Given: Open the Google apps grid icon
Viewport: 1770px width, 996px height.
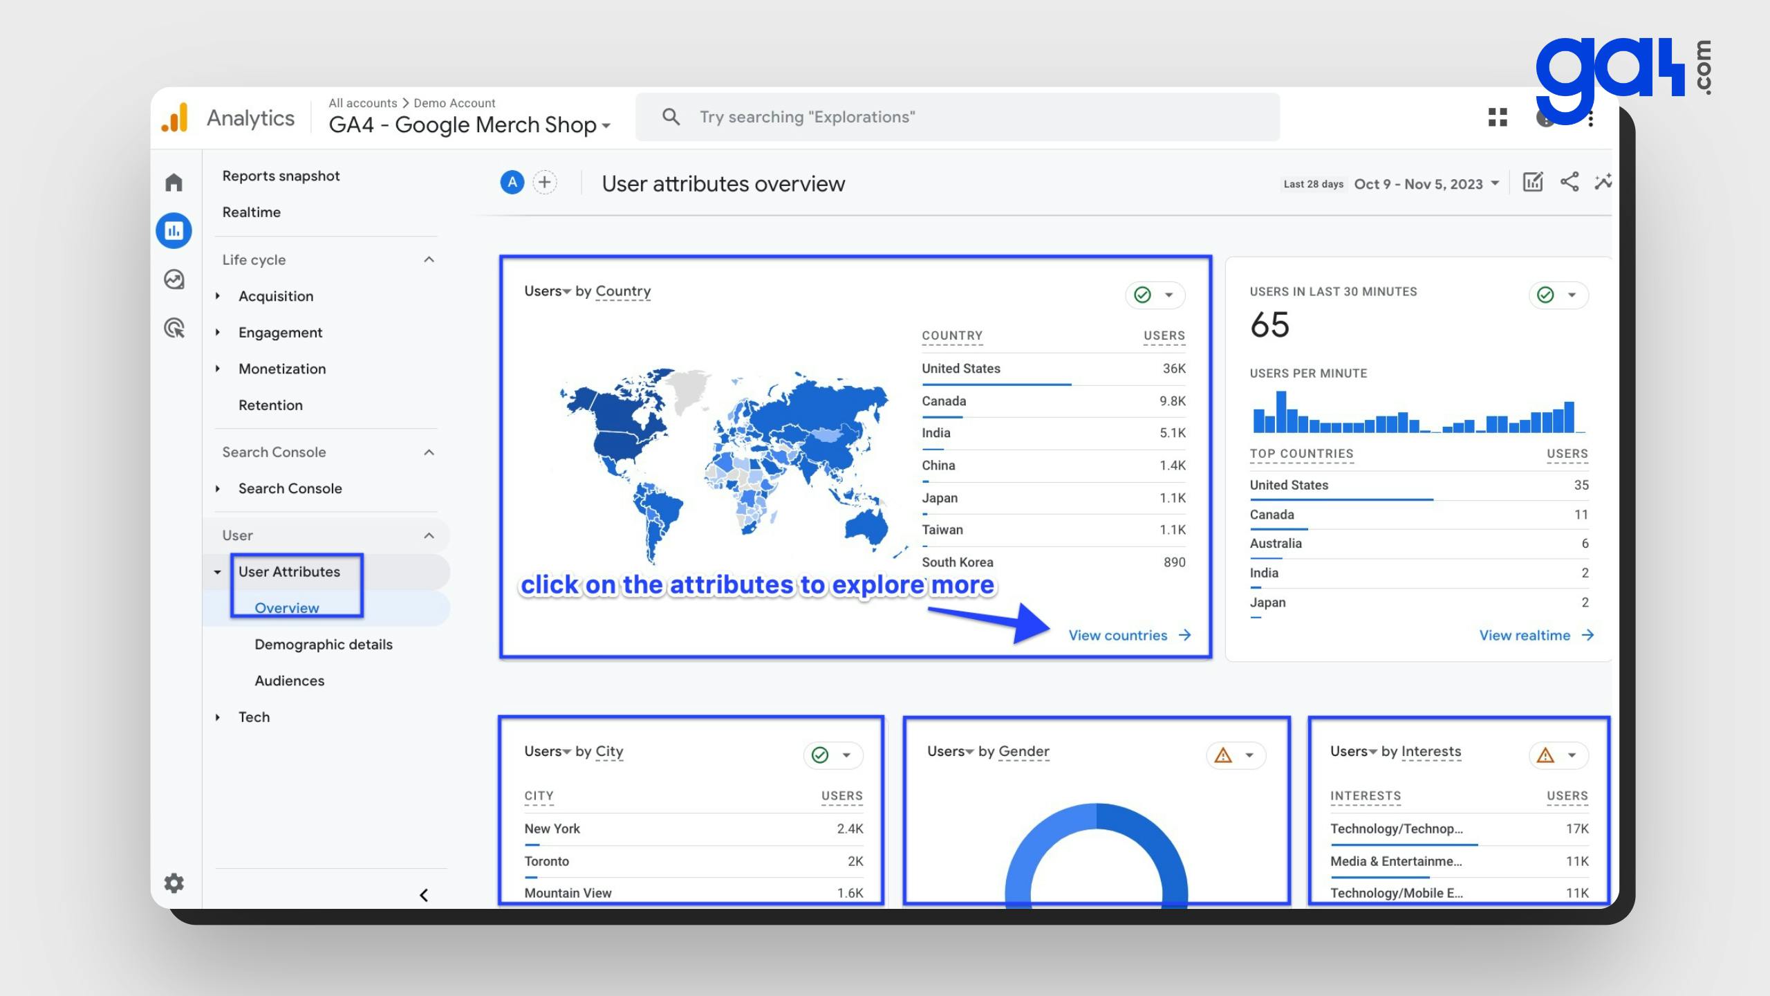Looking at the screenshot, I should point(1498,118).
